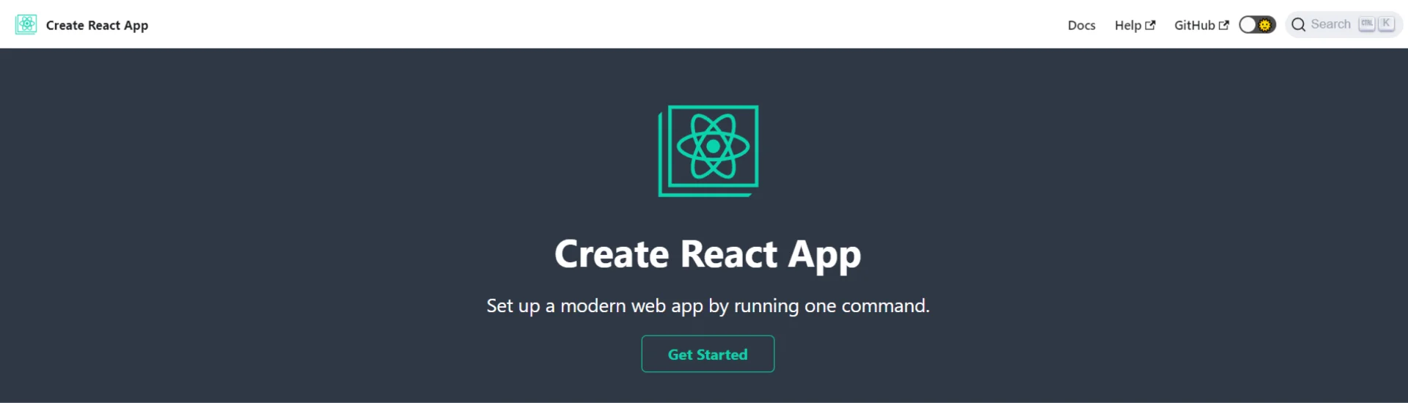1408x403 pixels.
Task: Open the GitHub navigation link
Action: pos(1201,25)
